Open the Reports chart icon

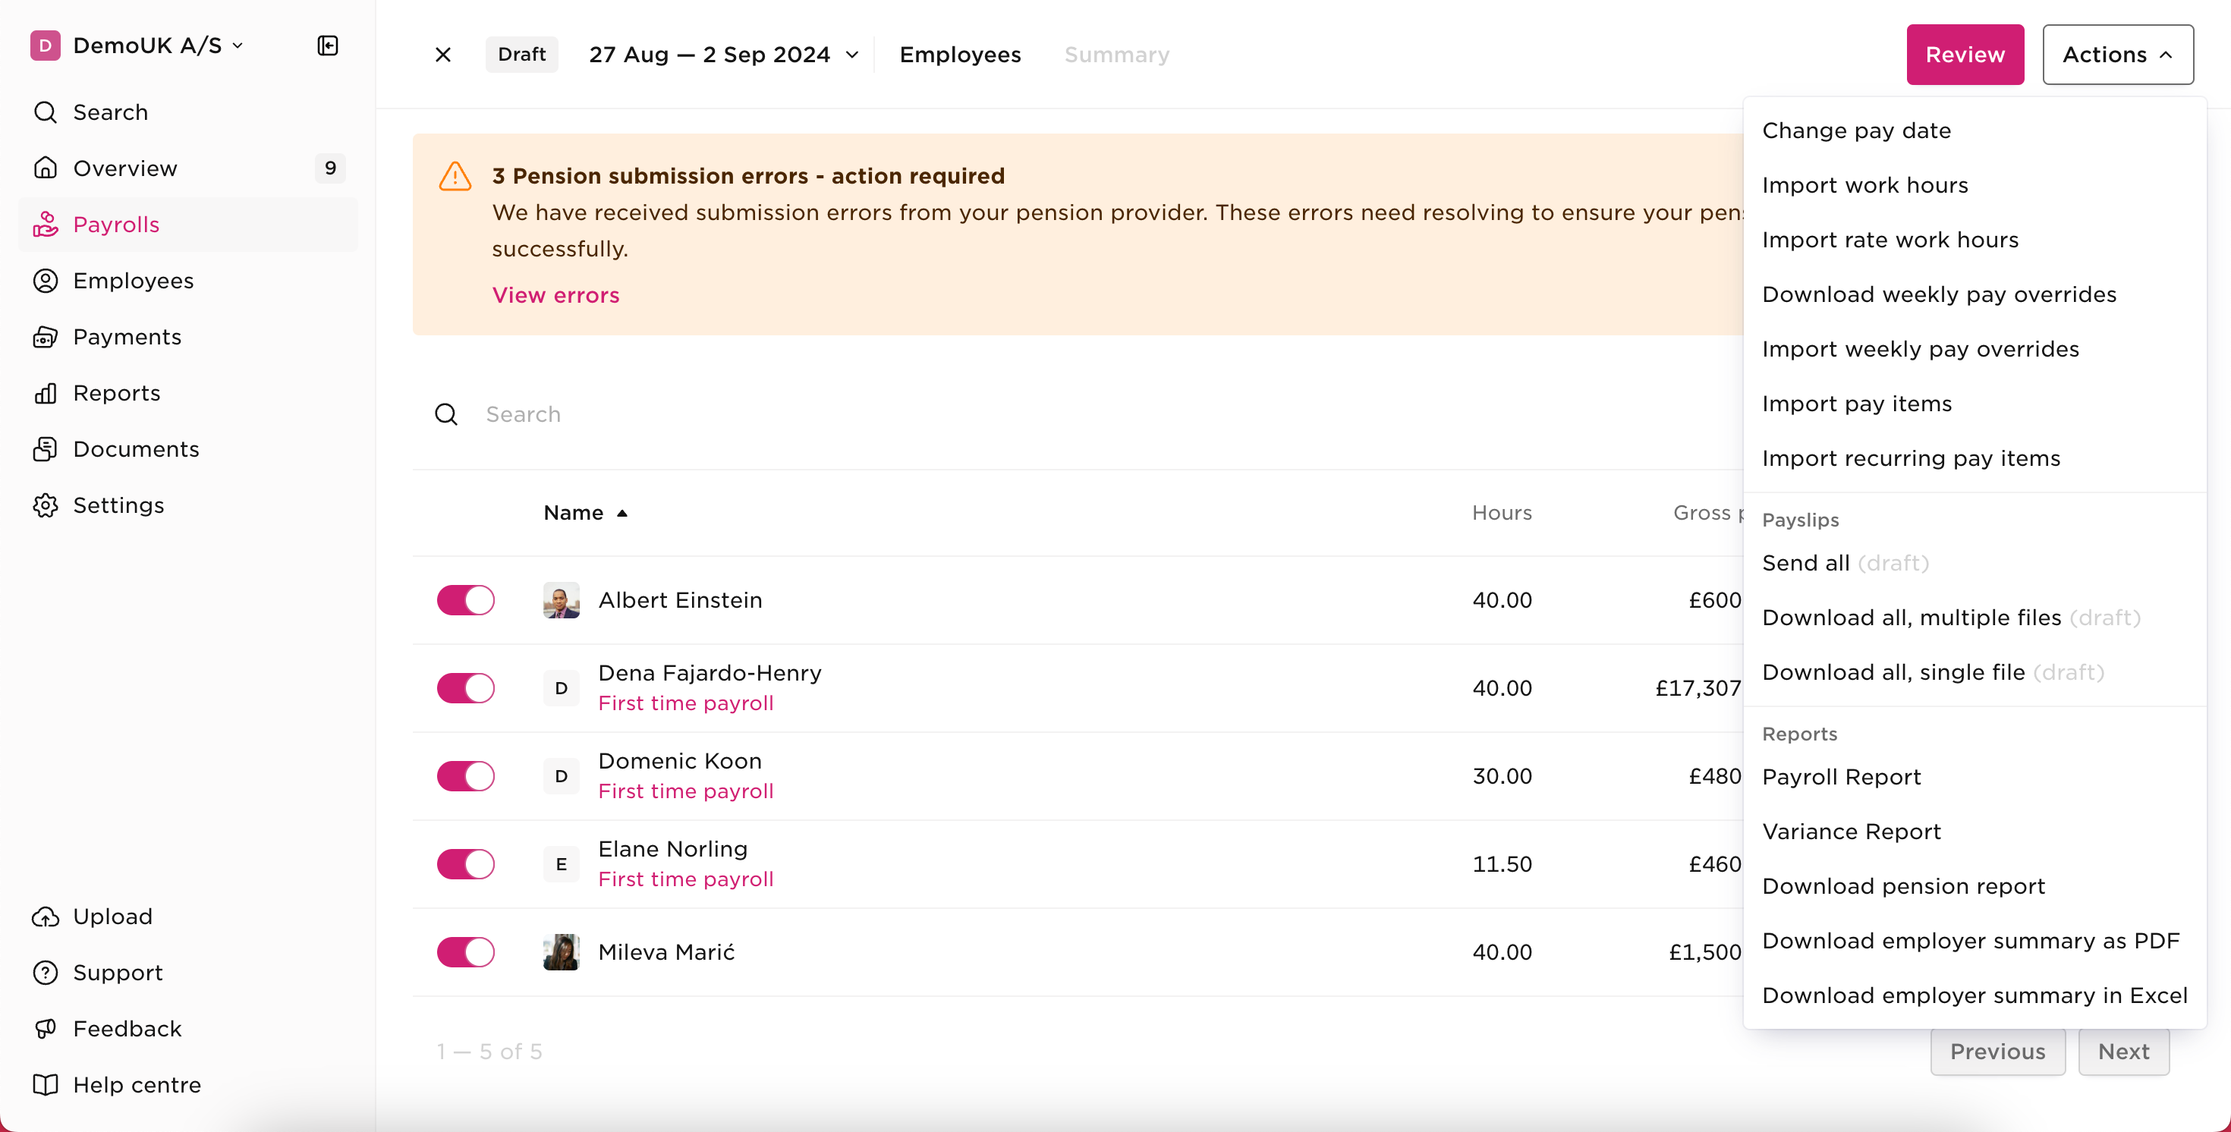[x=46, y=392]
